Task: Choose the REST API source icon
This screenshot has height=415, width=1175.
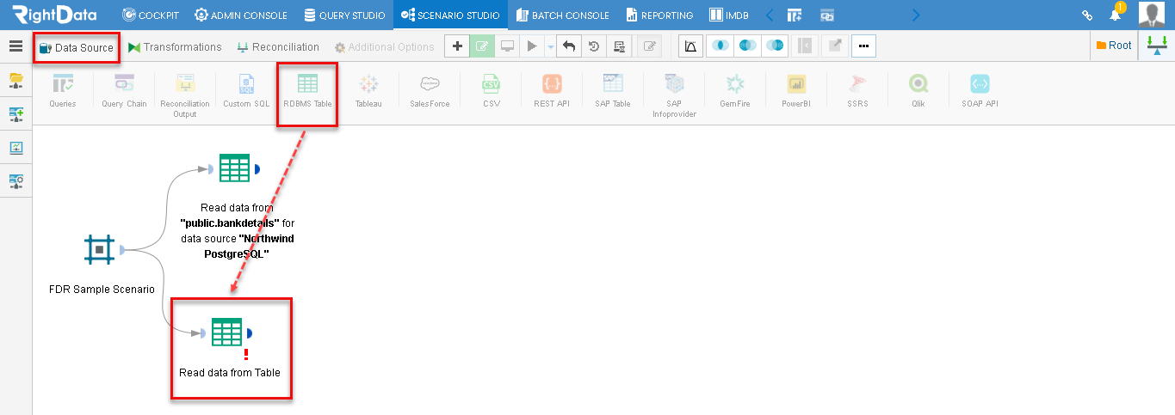Action: (552, 84)
